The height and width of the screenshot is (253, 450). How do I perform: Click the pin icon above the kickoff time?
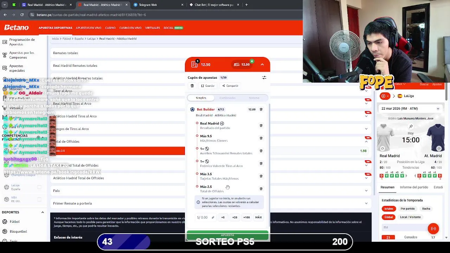click(x=411, y=126)
